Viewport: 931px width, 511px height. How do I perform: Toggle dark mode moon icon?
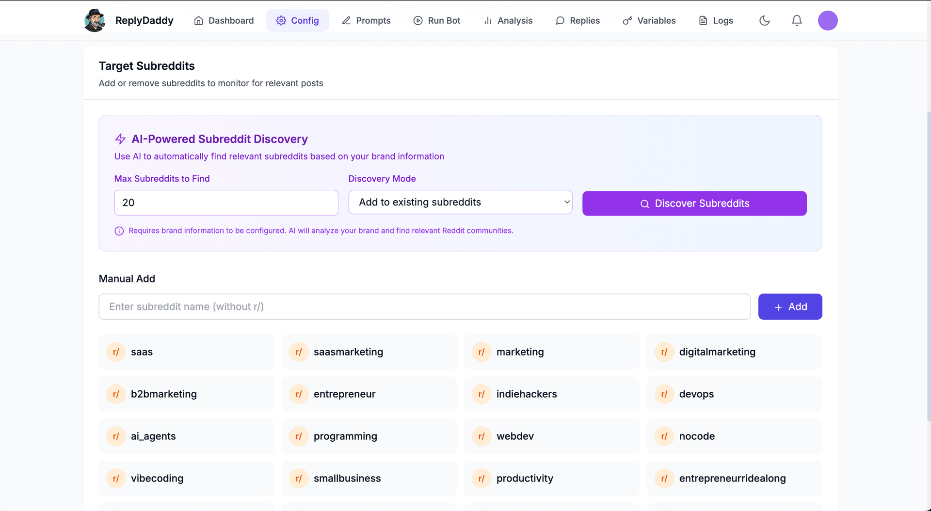765,20
